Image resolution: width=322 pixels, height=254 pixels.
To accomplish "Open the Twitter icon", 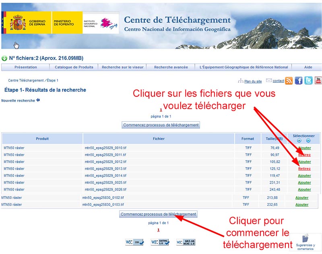I will click(x=308, y=81).
